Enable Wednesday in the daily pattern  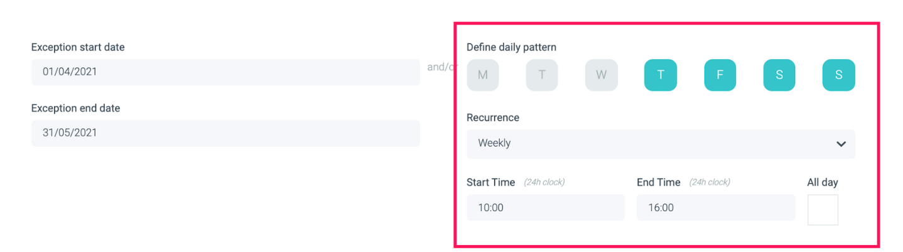coord(601,75)
